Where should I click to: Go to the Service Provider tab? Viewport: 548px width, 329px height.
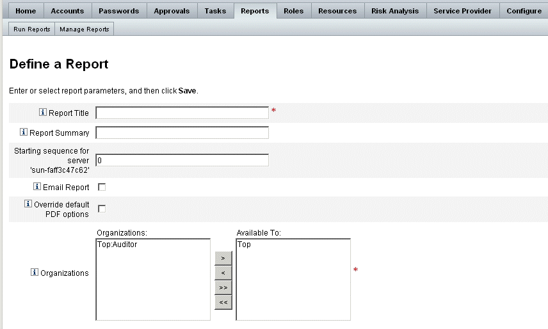(463, 11)
